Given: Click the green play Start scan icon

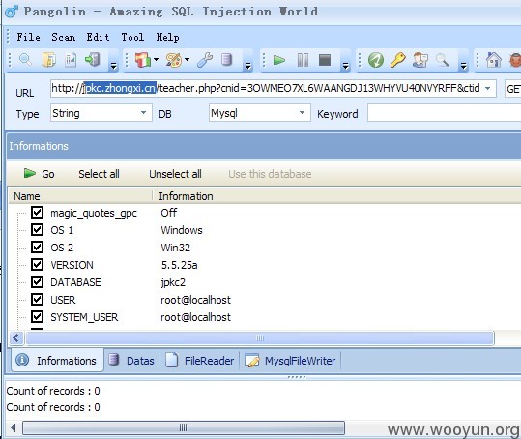Looking at the screenshot, I should pyautogui.click(x=278, y=60).
